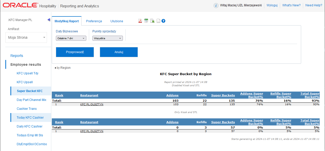Viewport: 325px width, 151px height.
Task: Open KFC PL OLSZTYN in first table
Action: point(92,104)
